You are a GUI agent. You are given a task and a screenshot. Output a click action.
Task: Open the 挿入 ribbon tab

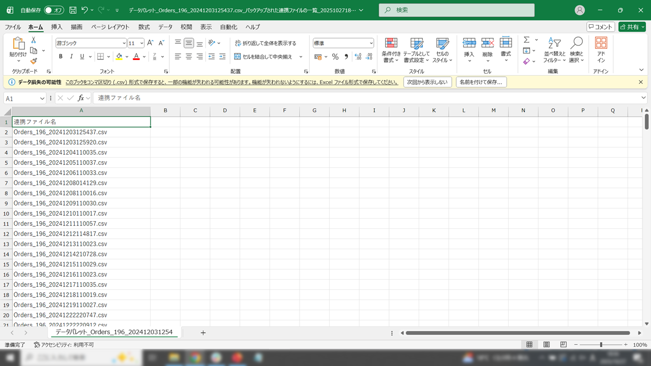(x=57, y=27)
